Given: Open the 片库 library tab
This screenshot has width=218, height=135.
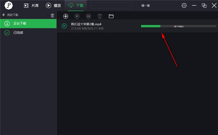Looking at the screenshot, I should coord(31,5).
